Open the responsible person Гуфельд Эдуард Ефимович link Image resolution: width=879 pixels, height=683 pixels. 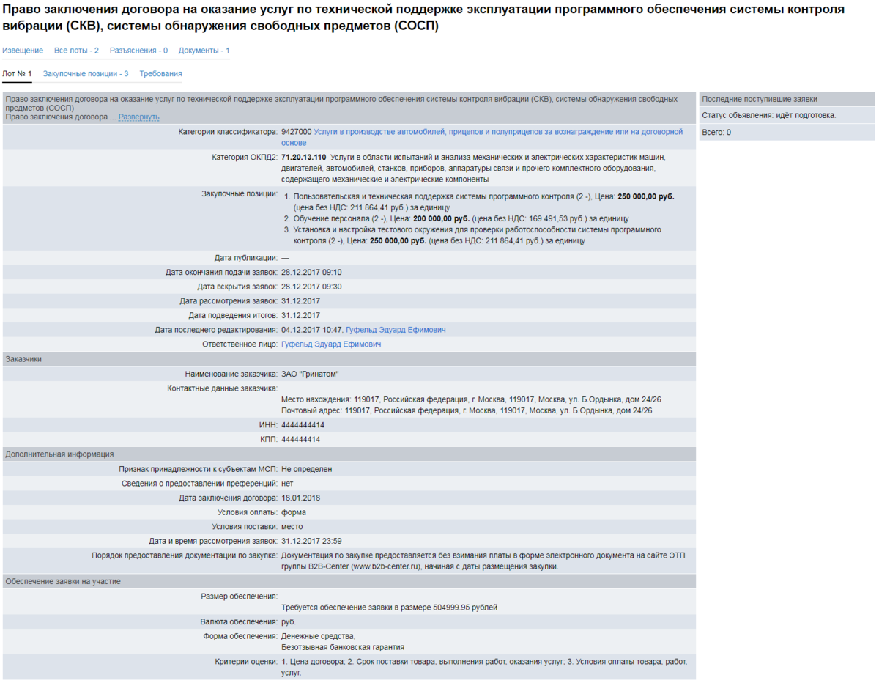[x=330, y=344]
